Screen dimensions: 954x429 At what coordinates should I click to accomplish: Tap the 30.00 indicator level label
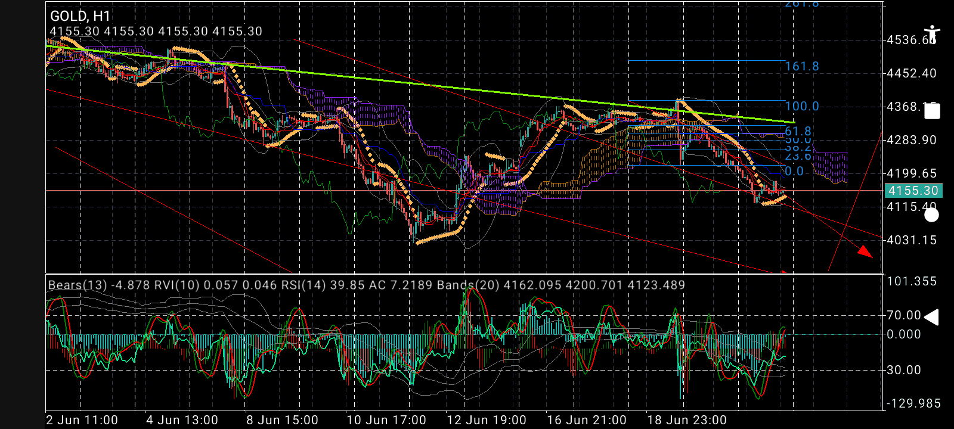click(x=904, y=370)
